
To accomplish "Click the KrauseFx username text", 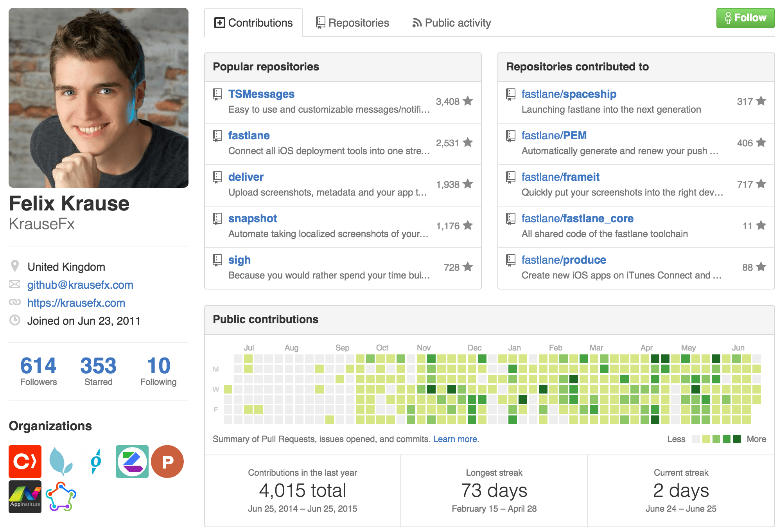I will click(x=42, y=224).
